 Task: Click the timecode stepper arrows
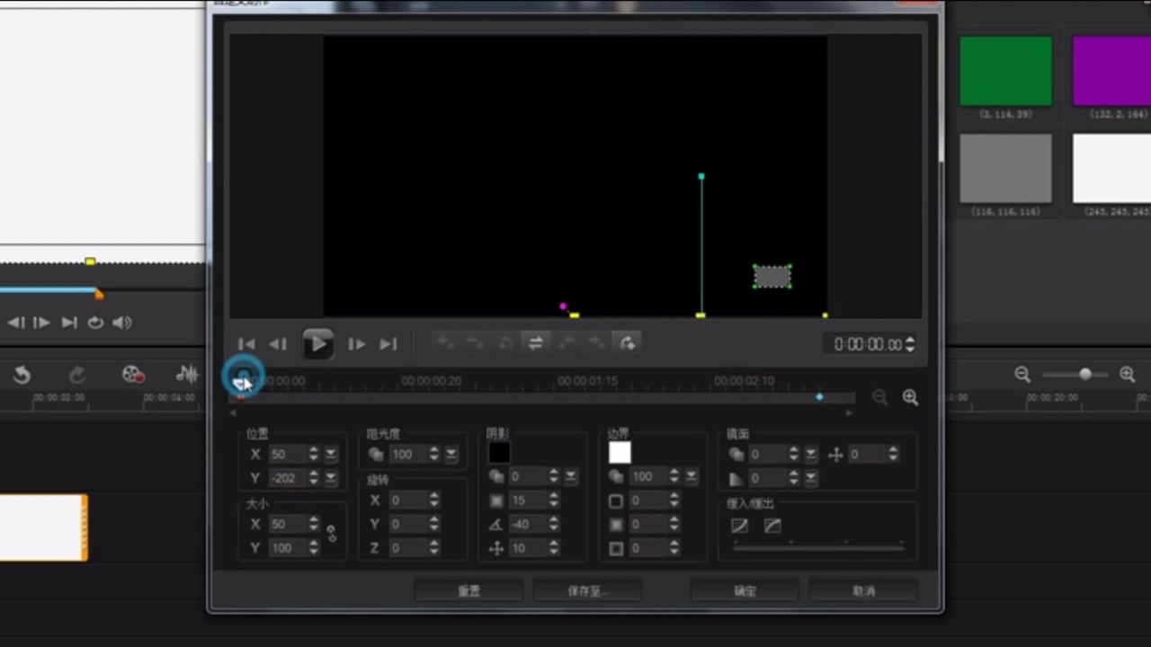pos(910,344)
